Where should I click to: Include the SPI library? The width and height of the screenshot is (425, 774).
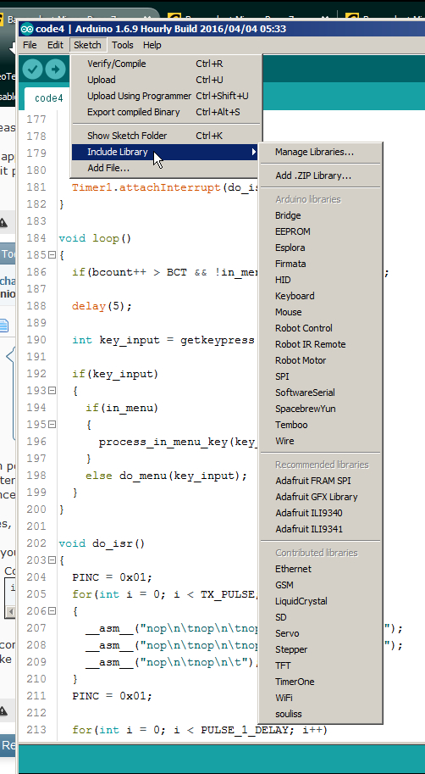(x=321, y=376)
